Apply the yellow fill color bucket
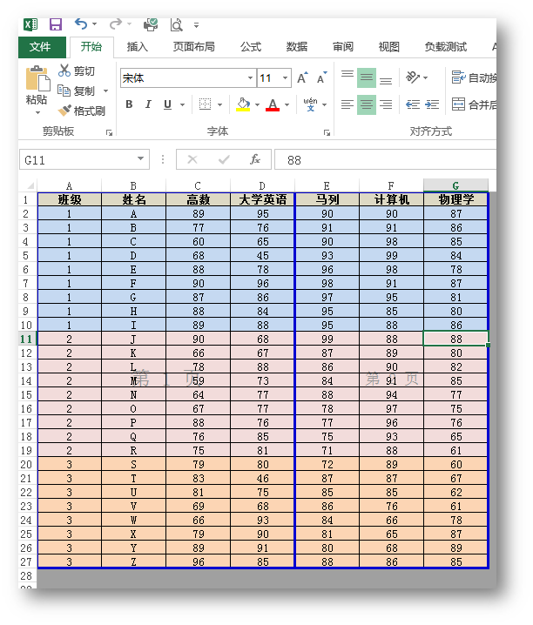The image size is (533, 625). pyautogui.click(x=243, y=104)
